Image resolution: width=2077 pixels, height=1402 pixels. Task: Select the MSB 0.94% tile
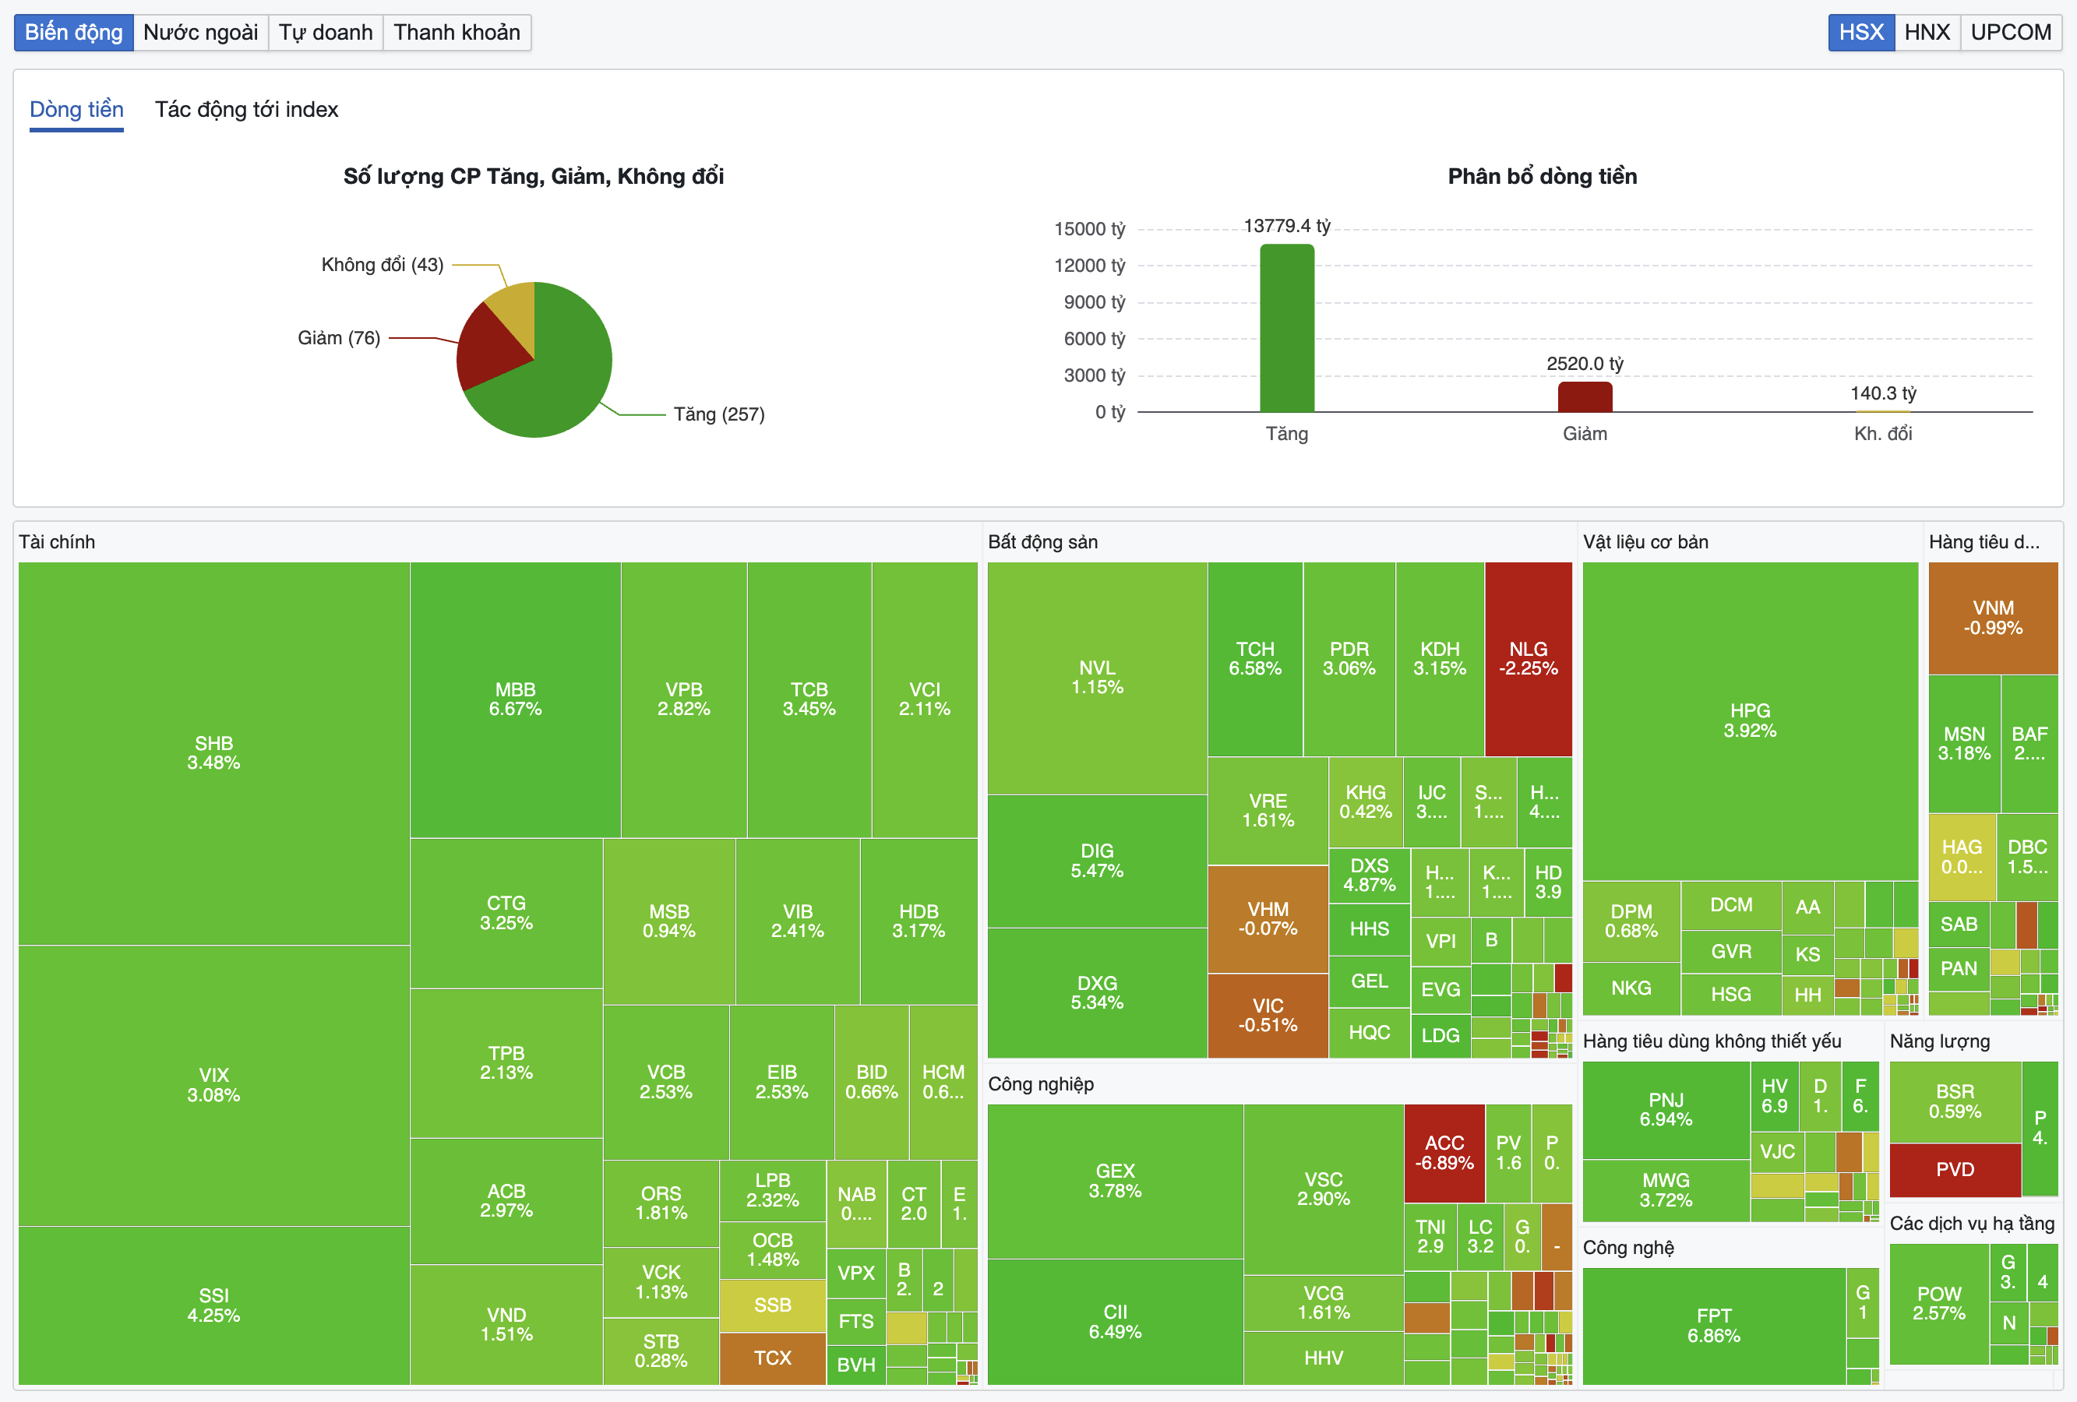pos(669,921)
